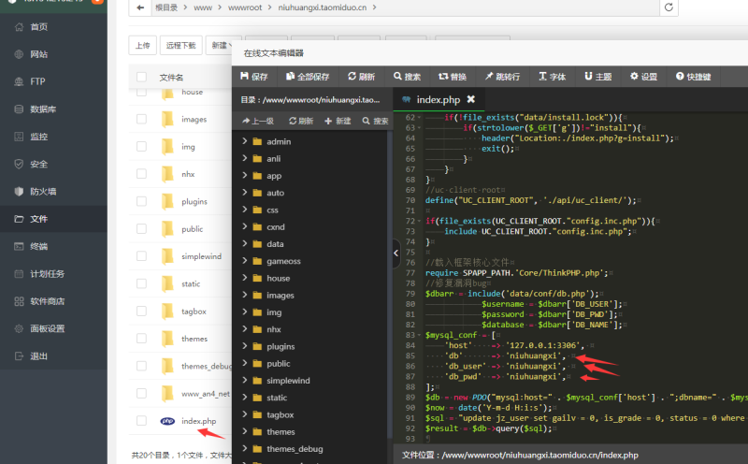748x464 pixels.
Task: Open the 首页 home sidebar item
Action: coord(53,27)
